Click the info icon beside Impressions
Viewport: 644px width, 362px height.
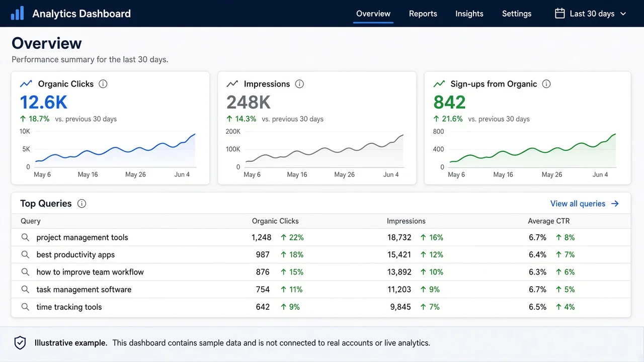point(299,84)
